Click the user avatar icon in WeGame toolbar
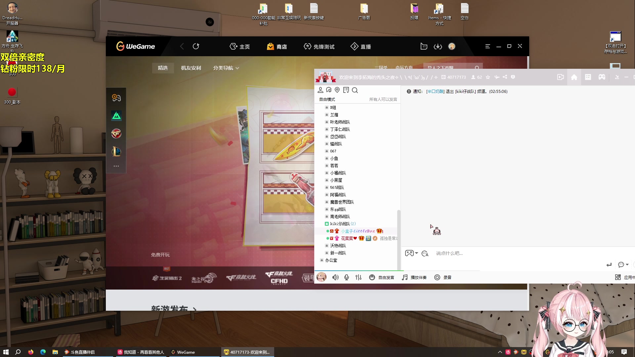Screen dimensions: 635x357 [x=451, y=46]
